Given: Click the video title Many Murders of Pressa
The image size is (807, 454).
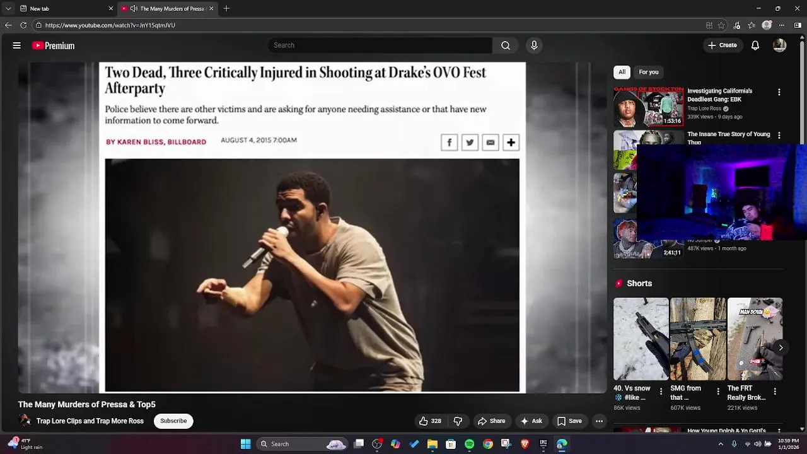Looking at the screenshot, I should pos(87,404).
